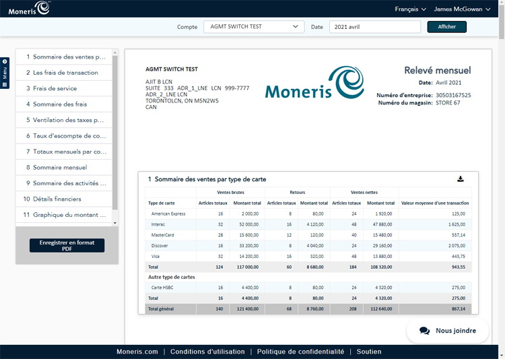Click the Interac row label
The height and width of the screenshot is (359, 505).
158,224
